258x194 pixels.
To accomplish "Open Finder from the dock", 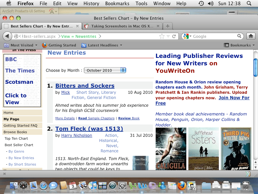I will click(14, 185).
